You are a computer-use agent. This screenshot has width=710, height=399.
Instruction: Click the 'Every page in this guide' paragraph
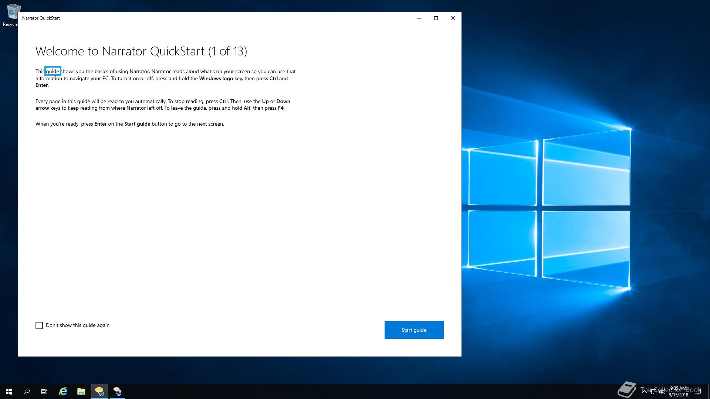163,105
